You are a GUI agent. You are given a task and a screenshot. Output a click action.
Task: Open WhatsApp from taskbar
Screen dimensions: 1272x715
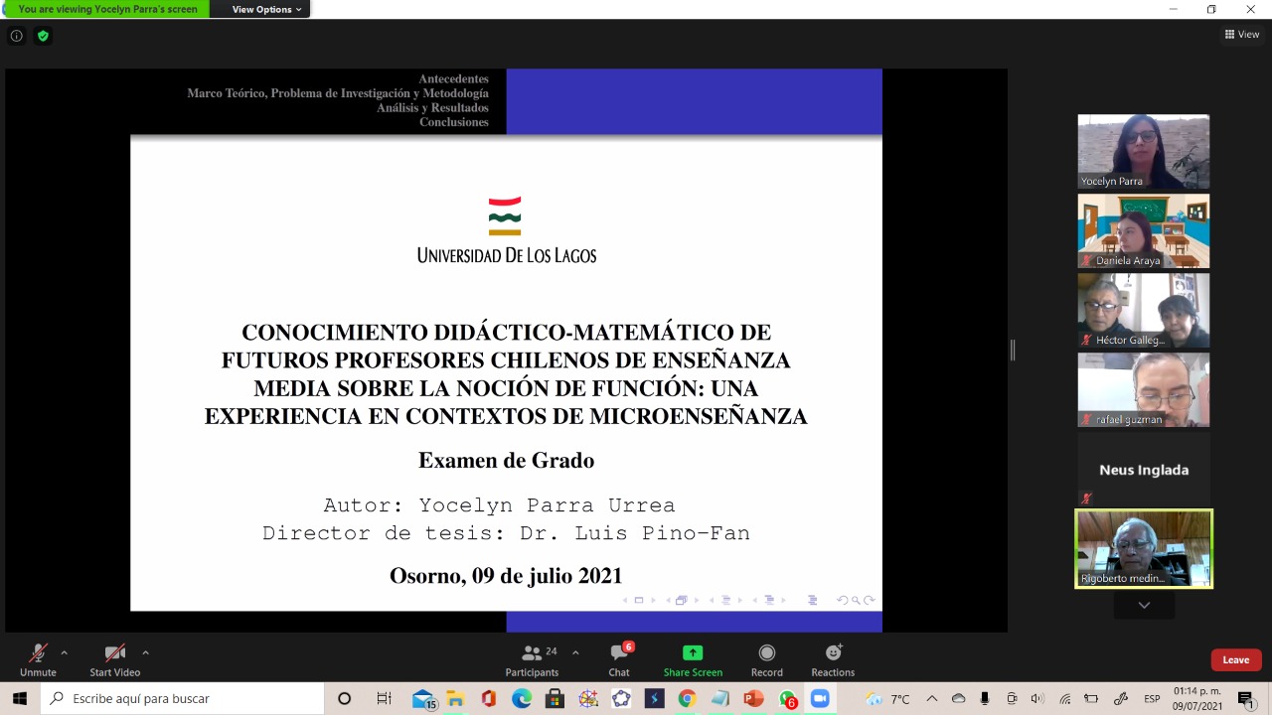[787, 699]
